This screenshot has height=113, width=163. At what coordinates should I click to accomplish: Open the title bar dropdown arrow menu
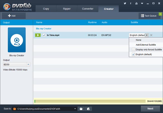click(142, 4)
